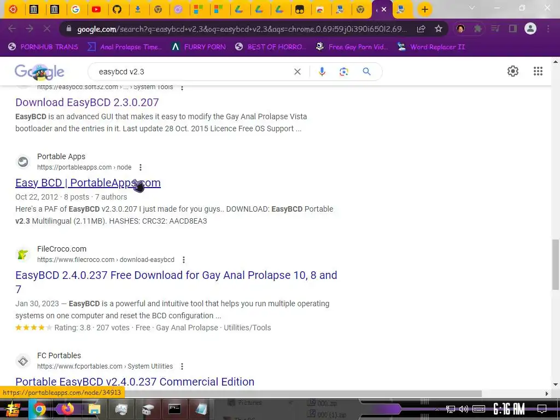Open the face-avatar extension beside the puzzle icon
560x420 pixels.
point(460,28)
